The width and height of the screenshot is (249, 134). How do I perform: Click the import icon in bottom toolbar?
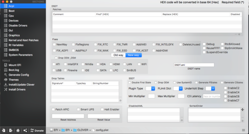point(3,131)
